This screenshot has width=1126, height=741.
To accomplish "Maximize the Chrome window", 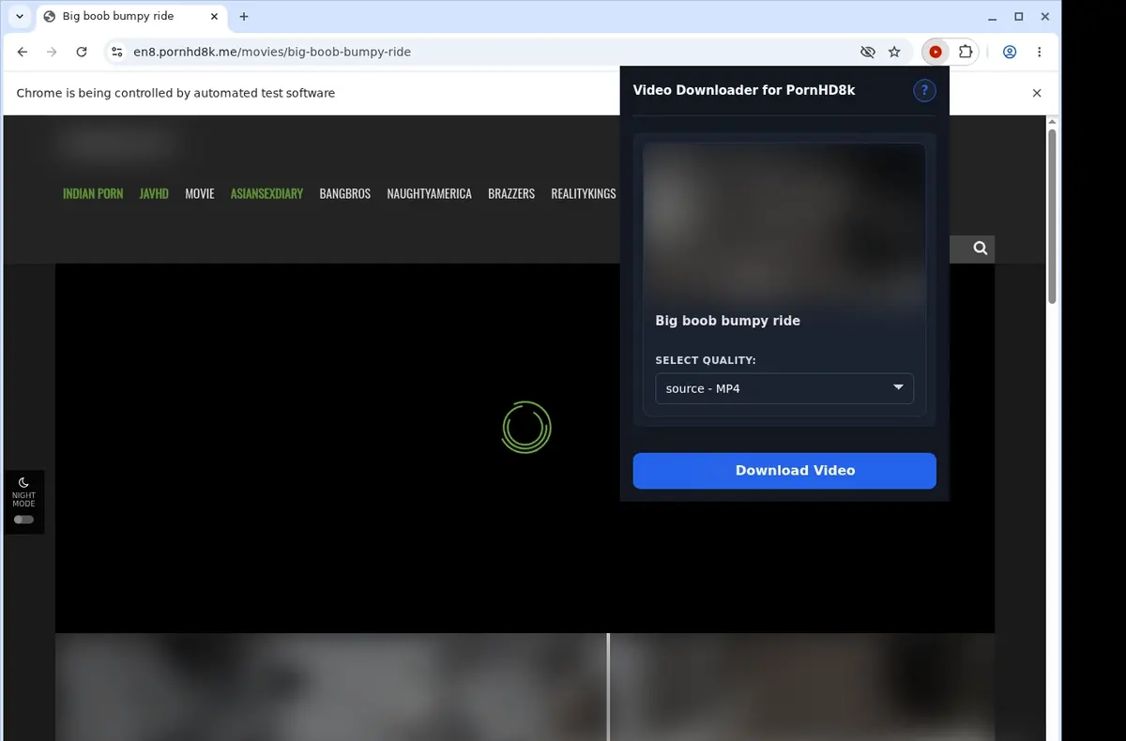I will 1019,17.
